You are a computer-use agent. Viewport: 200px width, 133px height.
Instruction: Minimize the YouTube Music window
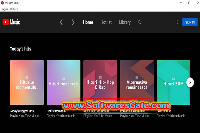click(x=181, y=3)
